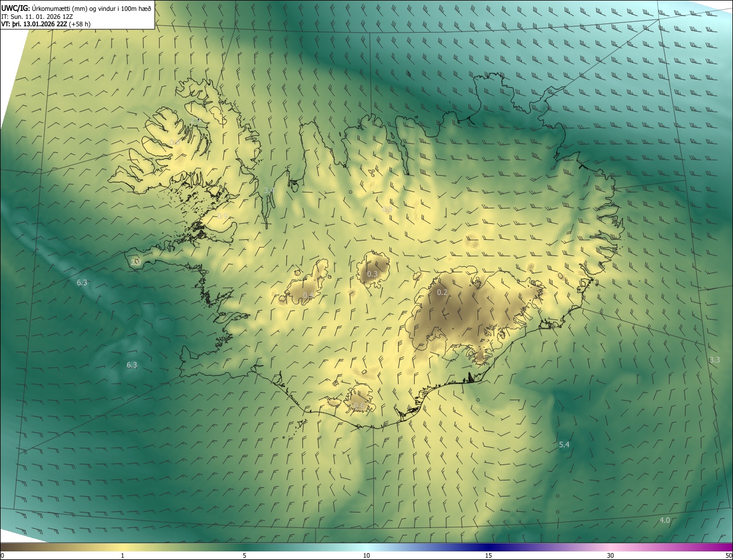Click the "VT: þri. 13.01.2026 22Z (+58 h)" line
This screenshot has width=733, height=560.
click(x=46, y=24)
